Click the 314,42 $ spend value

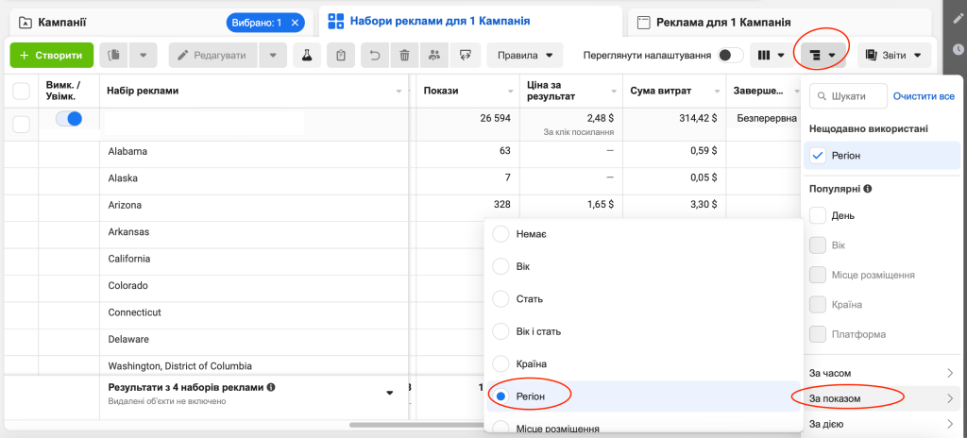pyautogui.click(x=698, y=118)
